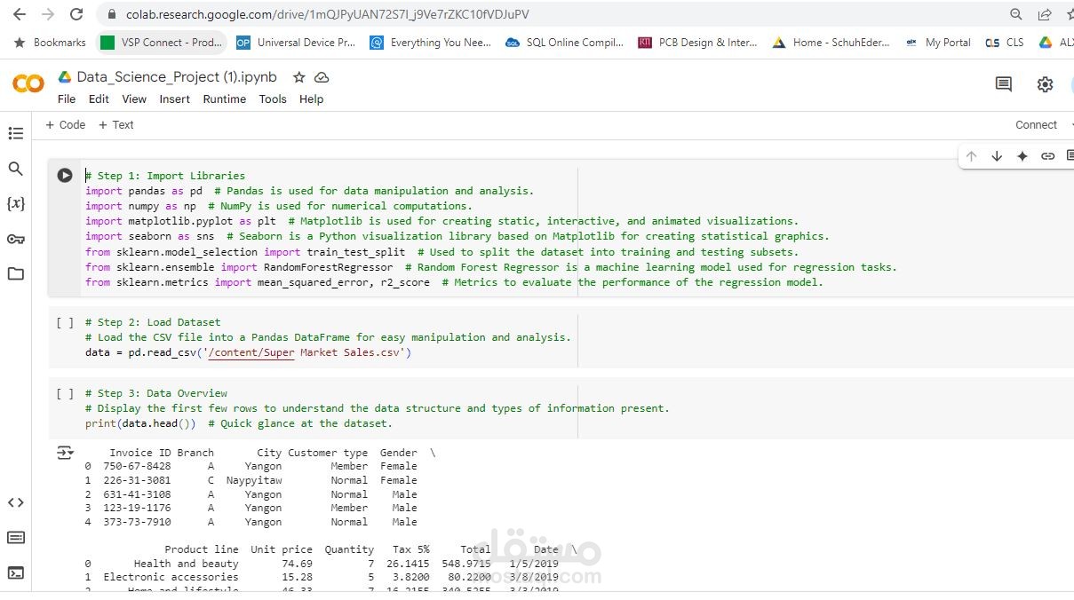Click the Google Drive icon beside notebook title

pos(65,77)
